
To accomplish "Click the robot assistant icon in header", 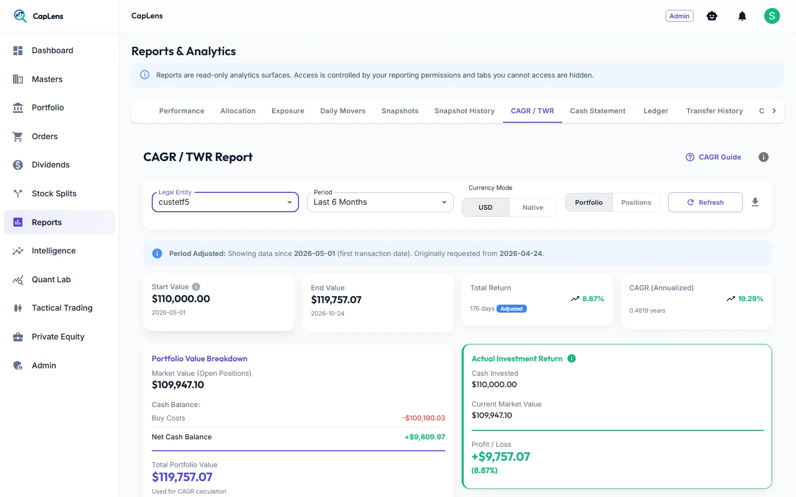I will [712, 16].
